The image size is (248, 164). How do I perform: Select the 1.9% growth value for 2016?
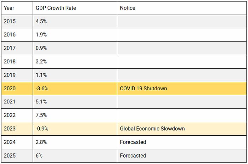(x=75, y=35)
